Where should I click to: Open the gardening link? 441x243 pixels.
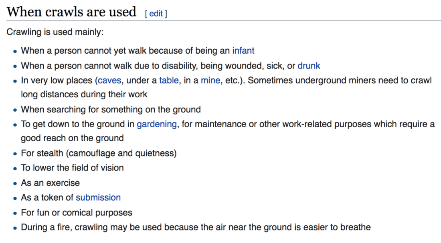(x=157, y=124)
